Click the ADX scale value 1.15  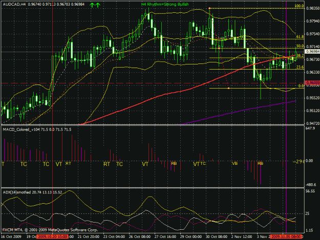coord(309,230)
